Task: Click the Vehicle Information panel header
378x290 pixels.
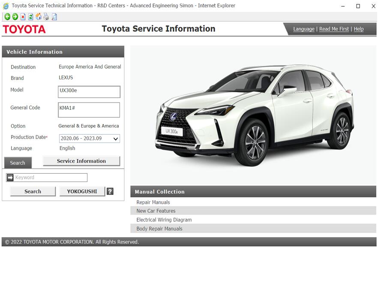Action: pyautogui.click(x=63, y=51)
